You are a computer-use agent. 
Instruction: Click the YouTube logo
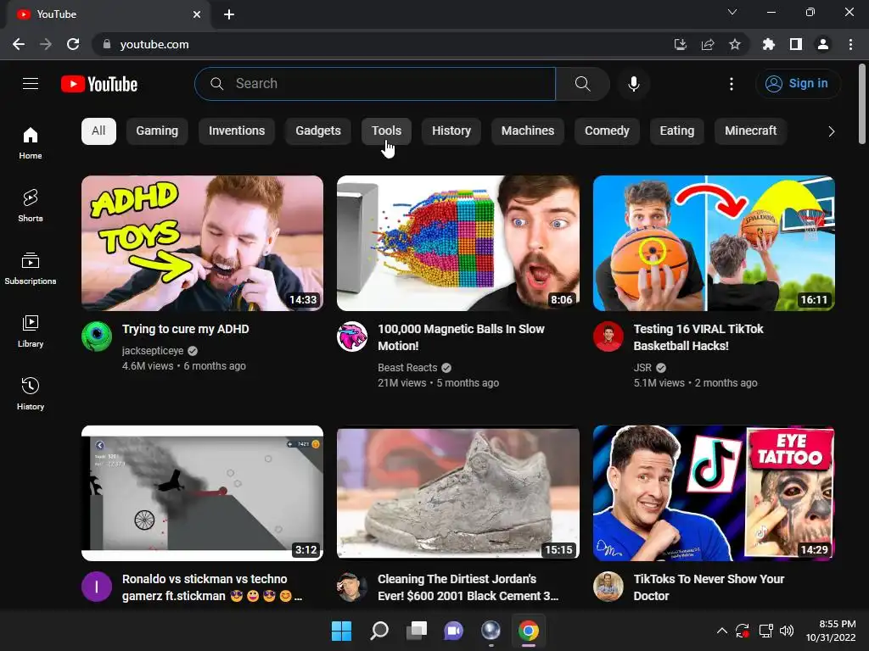point(99,84)
